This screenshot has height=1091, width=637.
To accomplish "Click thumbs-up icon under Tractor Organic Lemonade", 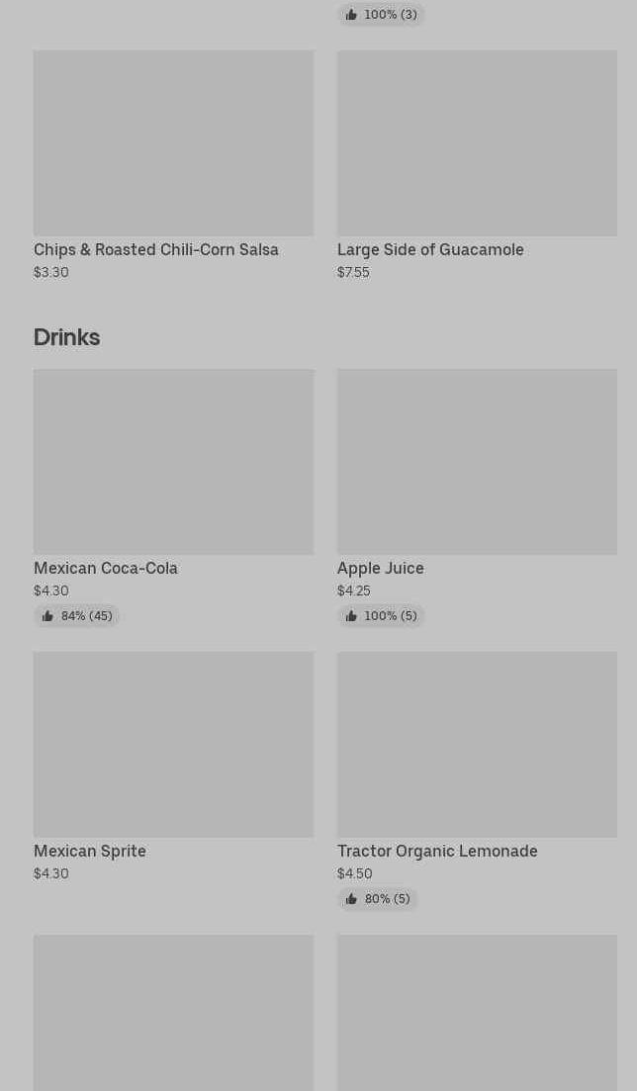I will pyautogui.click(x=351, y=899).
